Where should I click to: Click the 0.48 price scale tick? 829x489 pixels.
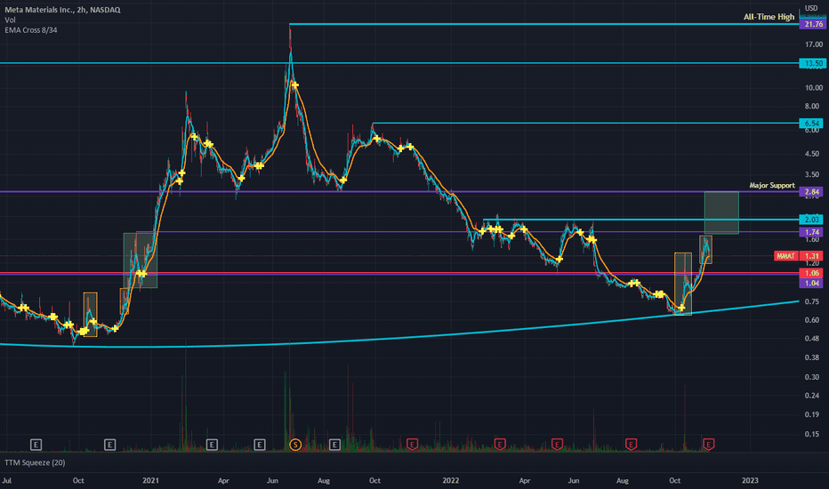coord(814,339)
